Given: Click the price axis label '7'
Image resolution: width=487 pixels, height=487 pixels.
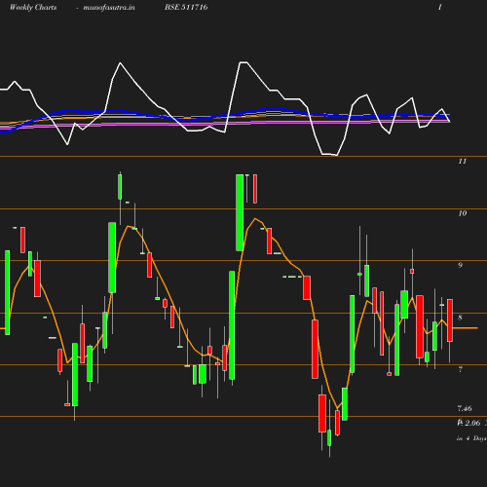Looking at the screenshot, I should [460, 369].
